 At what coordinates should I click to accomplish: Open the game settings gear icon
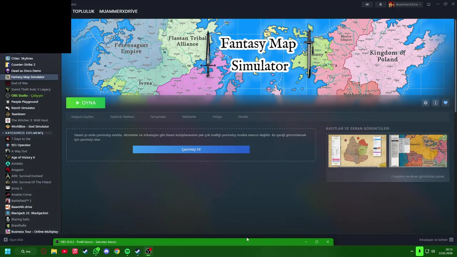click(x=425, y=103)
